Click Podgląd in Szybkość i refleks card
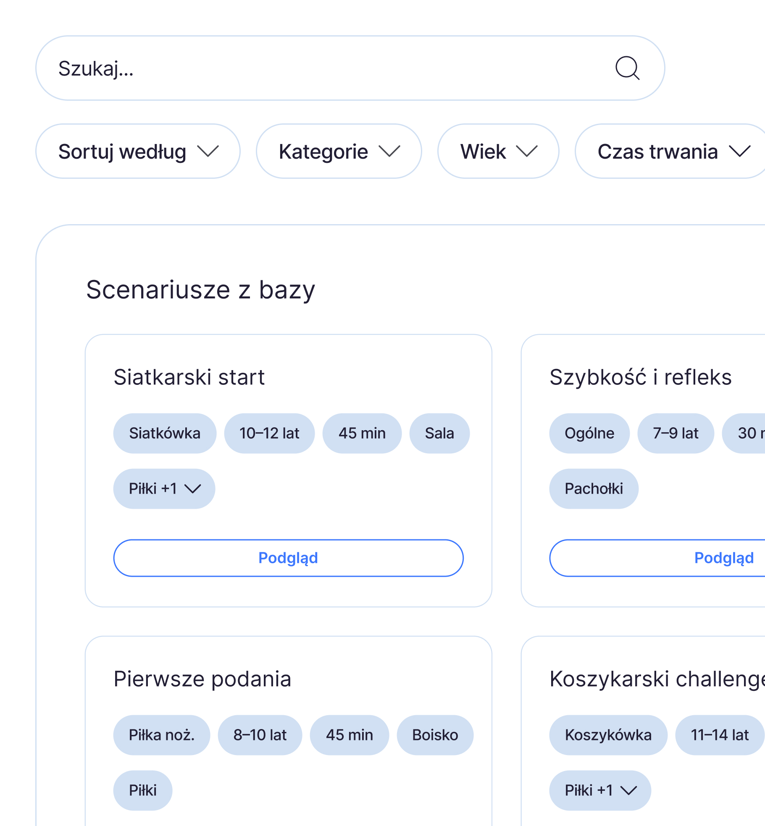Screen dimensions: 765x826 (657, 558)
